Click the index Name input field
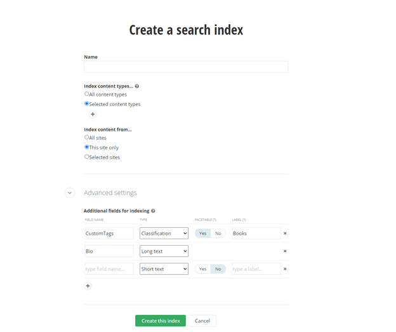Screen dimensions: 396x332 pos(186,67)
